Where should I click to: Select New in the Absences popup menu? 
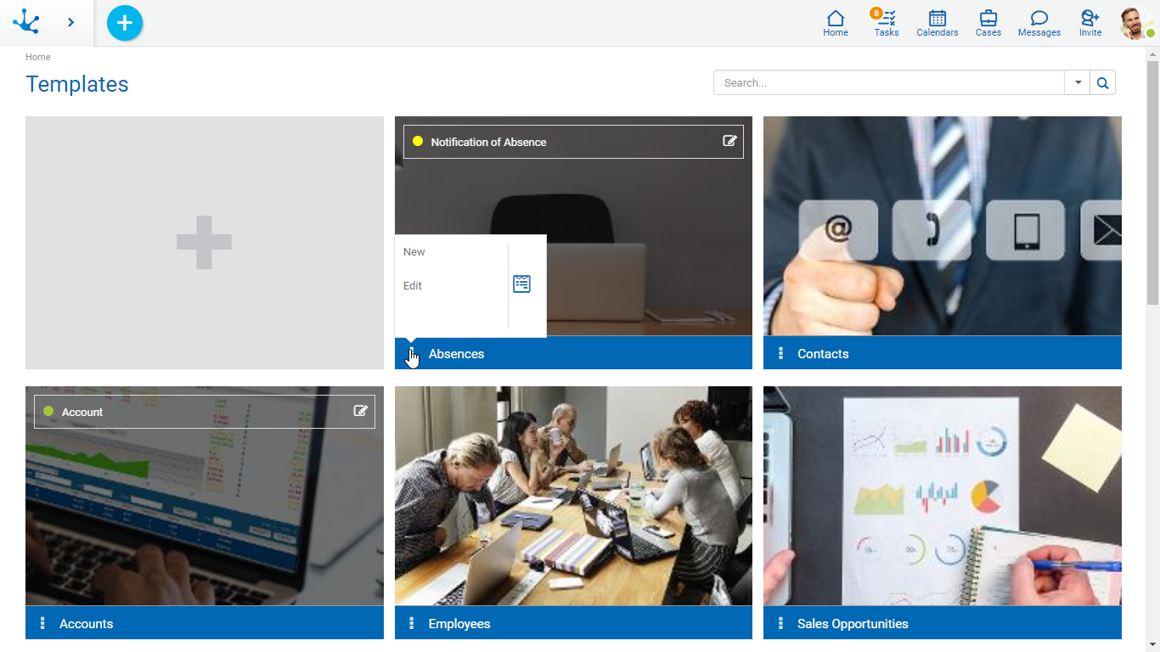pyautogui.click(x=414, y=252)
